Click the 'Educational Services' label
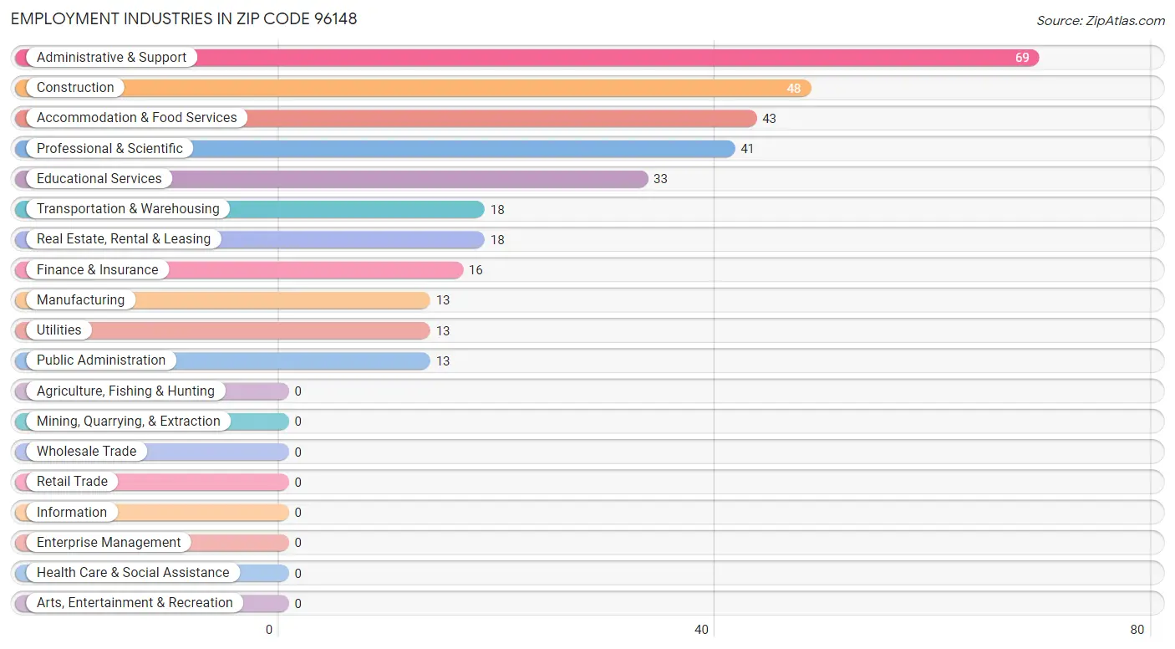 [x=99, y=179]
